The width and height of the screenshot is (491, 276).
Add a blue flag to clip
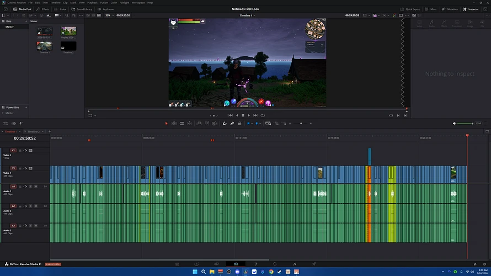(248, 124)
